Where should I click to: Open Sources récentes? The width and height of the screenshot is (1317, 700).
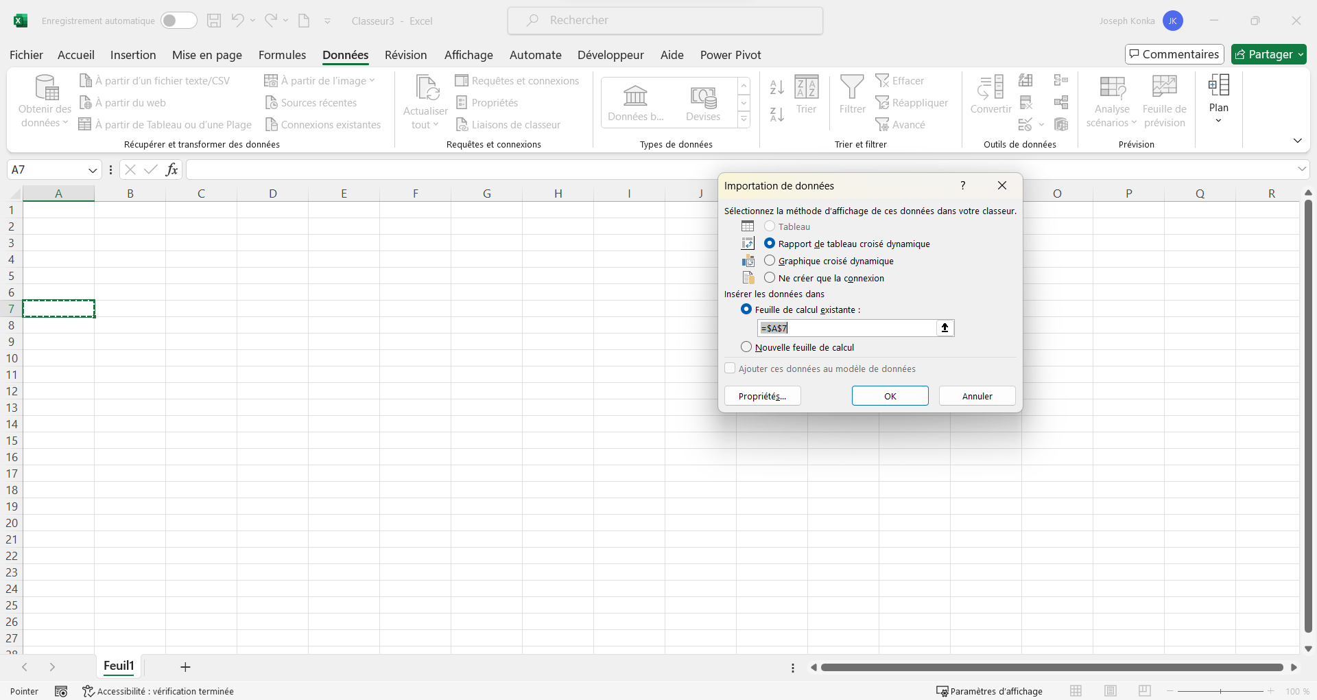[311, 103]
